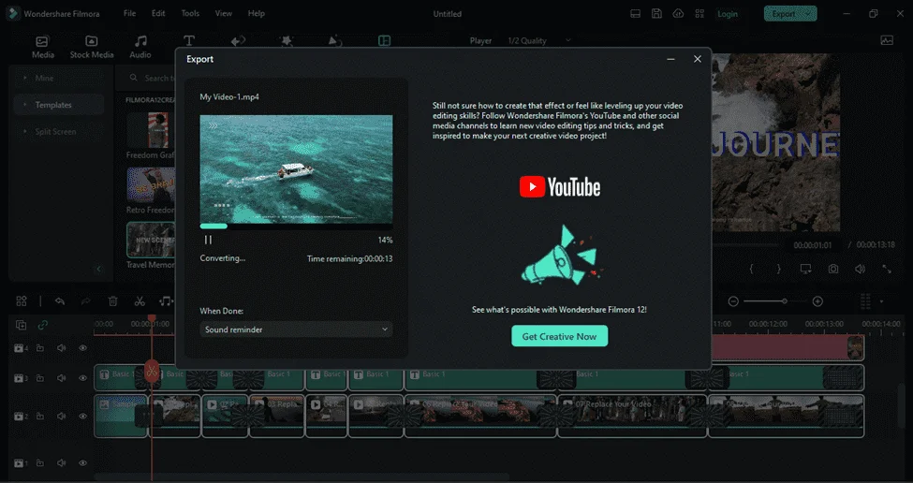Toggle visibility of track 3
Screen dimensions: 913x483
tap(82, 378)
